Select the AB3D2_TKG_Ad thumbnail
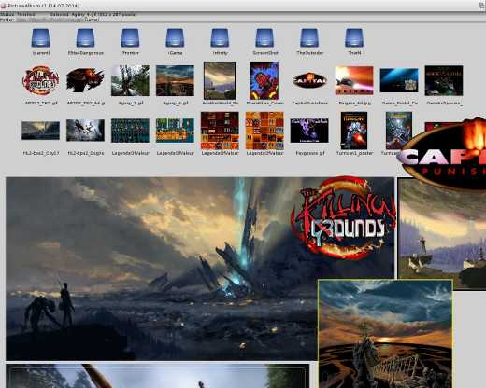 [85, 80]
